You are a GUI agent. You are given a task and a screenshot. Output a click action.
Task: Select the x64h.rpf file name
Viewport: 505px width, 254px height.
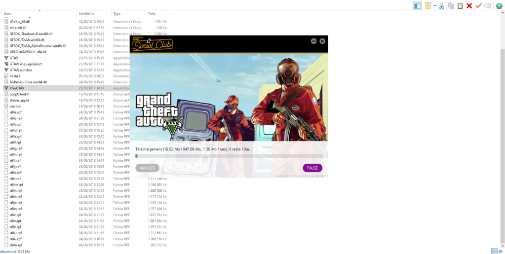16,154
